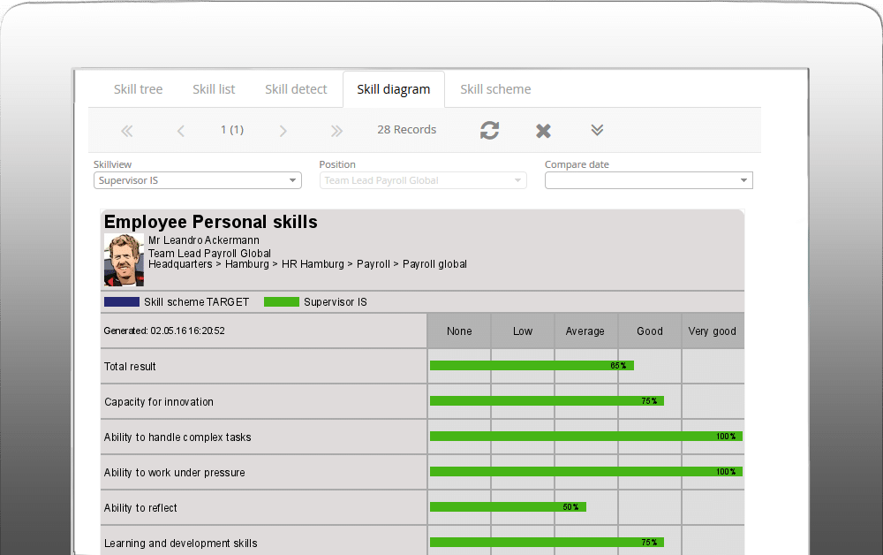Click the Ability to reflect row label

click(140, 507)
